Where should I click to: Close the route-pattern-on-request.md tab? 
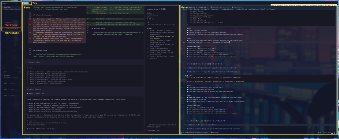click(207, 7)
